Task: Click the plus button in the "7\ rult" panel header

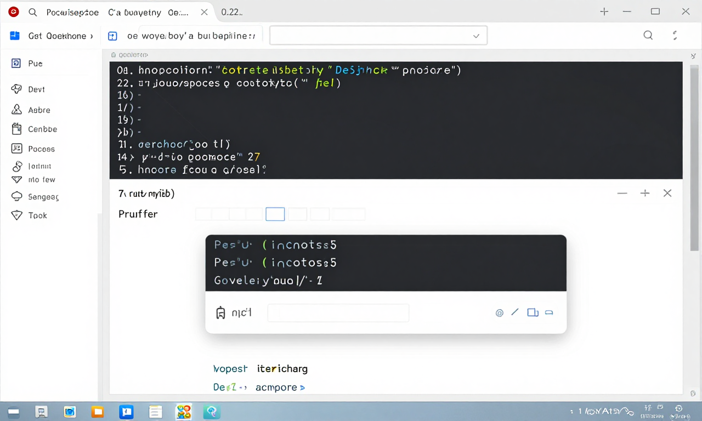Action: (x=645, y=193)
